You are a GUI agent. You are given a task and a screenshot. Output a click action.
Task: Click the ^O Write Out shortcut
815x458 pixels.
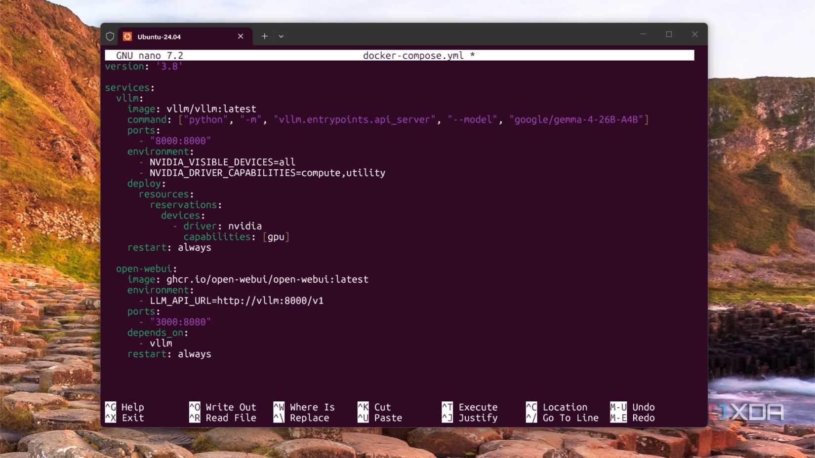223,407
